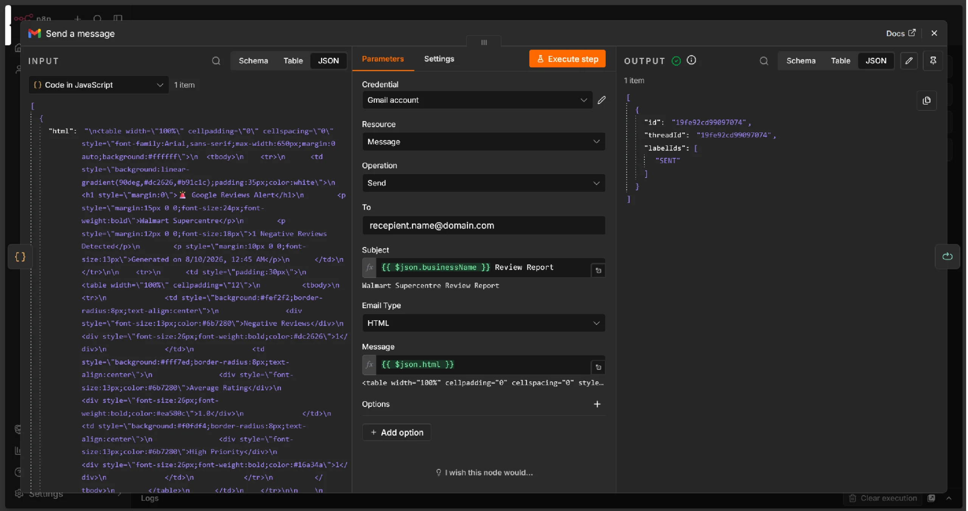
Task: Open I wish this node would feedback
Action: pyautogui.click(x=484, y=472)
